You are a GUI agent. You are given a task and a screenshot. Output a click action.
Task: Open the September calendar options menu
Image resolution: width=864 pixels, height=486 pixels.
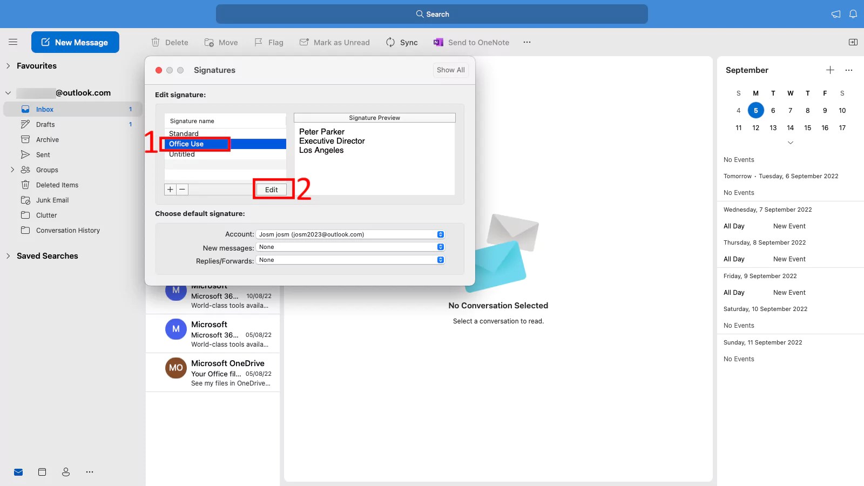pos(848,70)
